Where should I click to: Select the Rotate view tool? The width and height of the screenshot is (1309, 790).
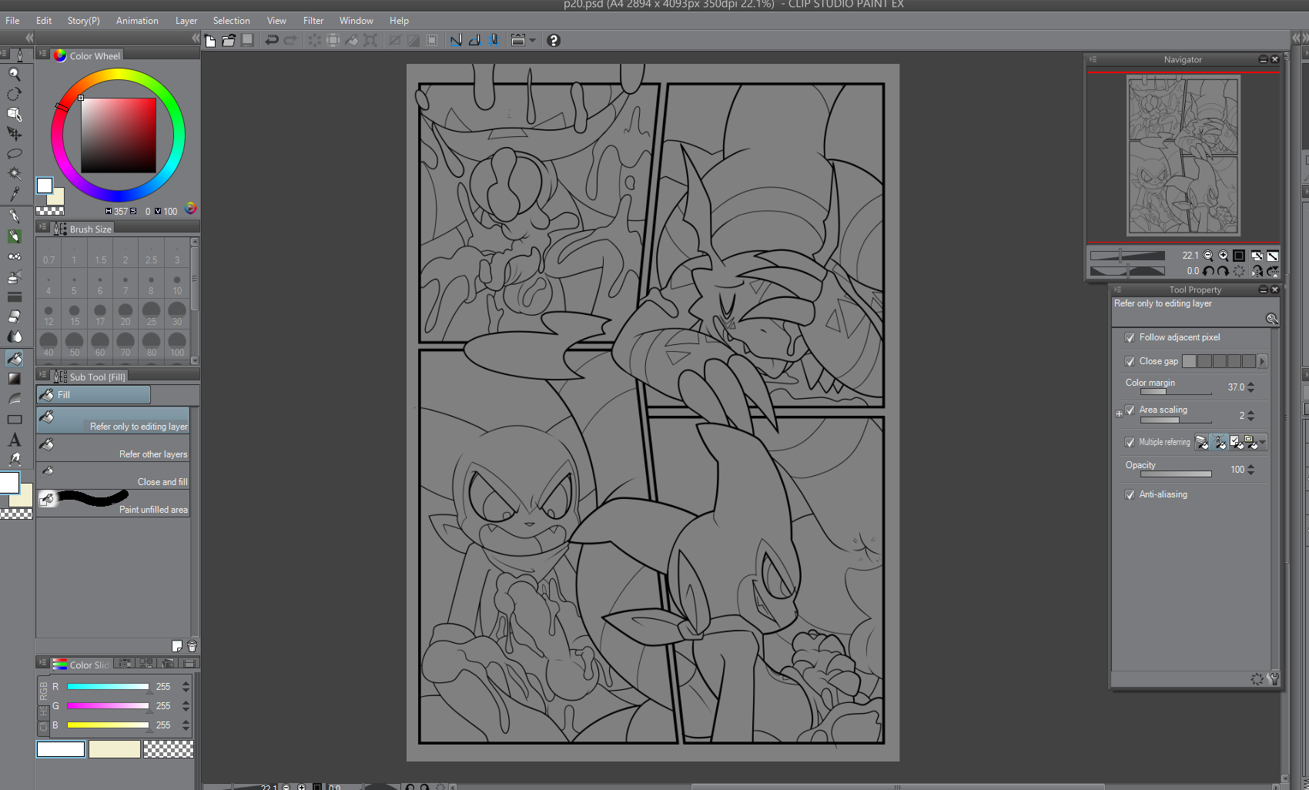tap(14, 94)
